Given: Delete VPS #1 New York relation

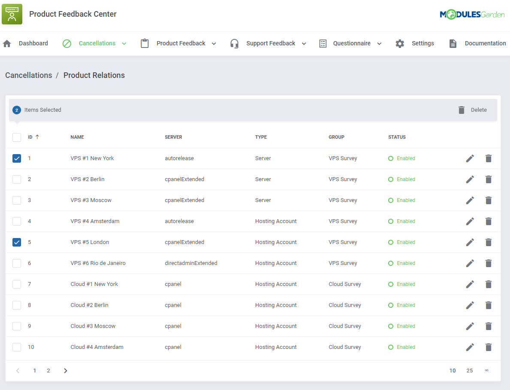Looking at the screenshot, I should point(488,158).
